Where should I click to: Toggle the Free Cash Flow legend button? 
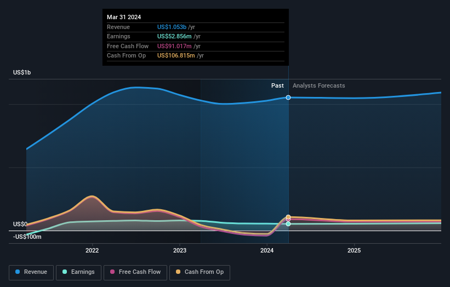click(x=135, y=272)
